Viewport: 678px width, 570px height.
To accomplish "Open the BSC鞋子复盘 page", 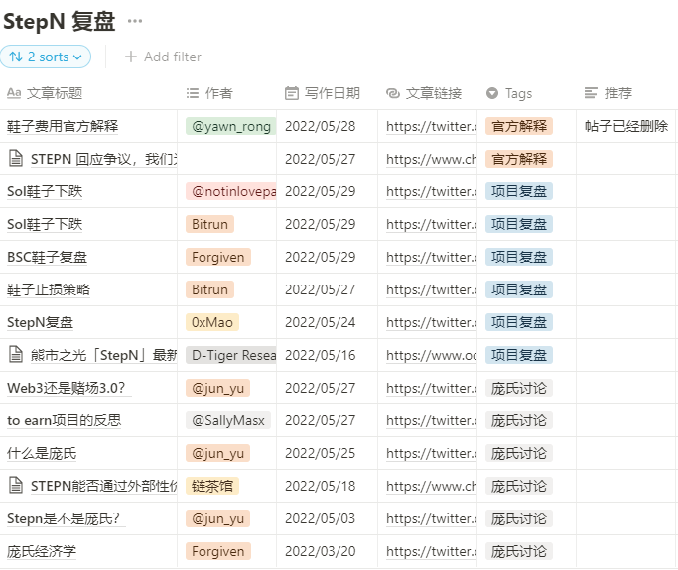I will (47, 257).
